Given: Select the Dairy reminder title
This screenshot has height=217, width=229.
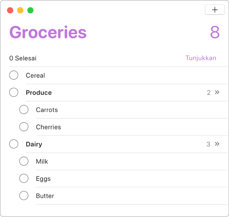Looking at the screenshot, I should [34, 144].
